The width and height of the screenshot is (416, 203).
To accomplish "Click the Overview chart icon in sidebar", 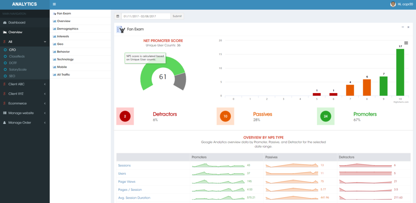I will click(x=5, y=32).
